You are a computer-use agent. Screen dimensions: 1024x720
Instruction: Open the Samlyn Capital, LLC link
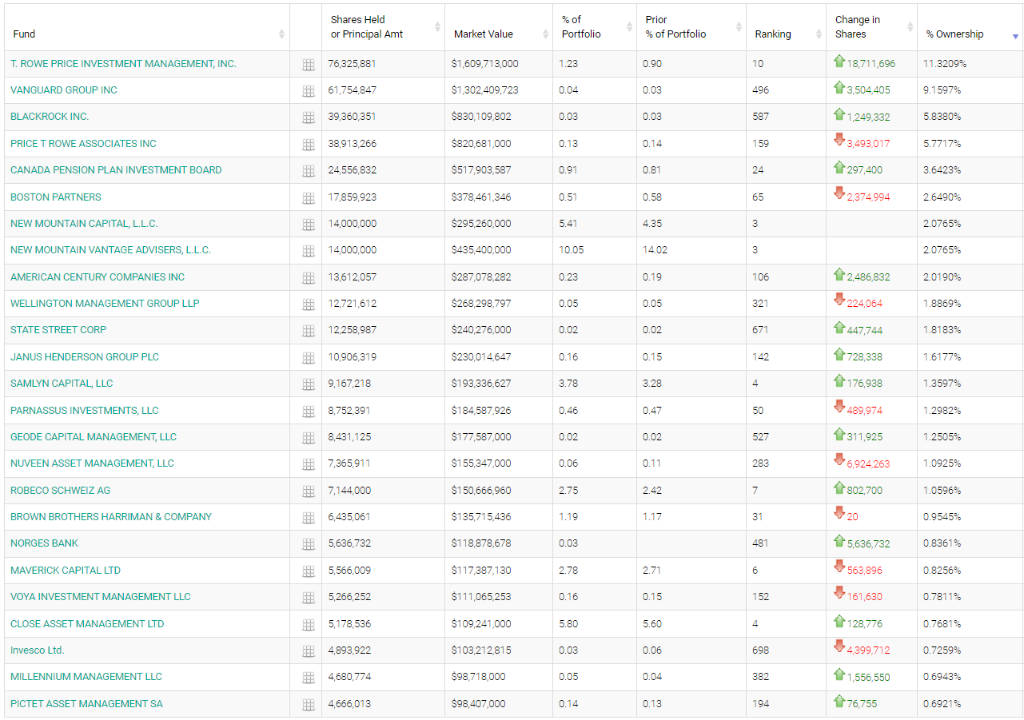62,384
